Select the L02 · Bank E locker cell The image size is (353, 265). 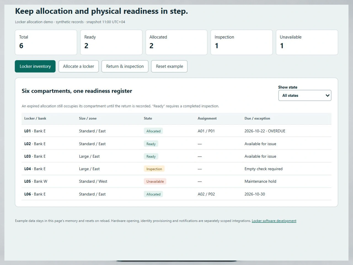pos(35,144)
